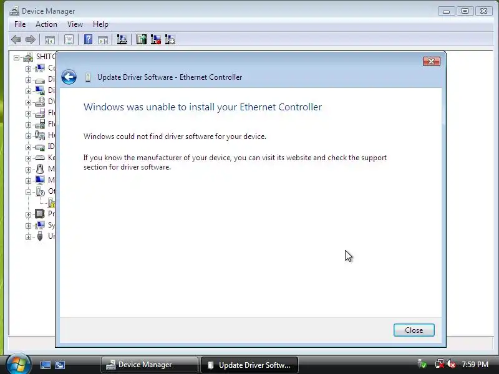This screenshot has height=374, width=499.
Task: Expand the Computer category node
Action: (28, 69)
